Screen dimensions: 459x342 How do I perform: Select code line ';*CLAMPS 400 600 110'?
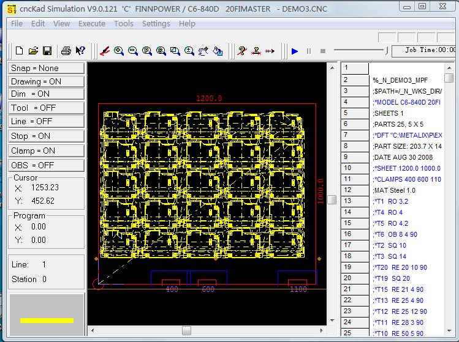tap(407, 179)
